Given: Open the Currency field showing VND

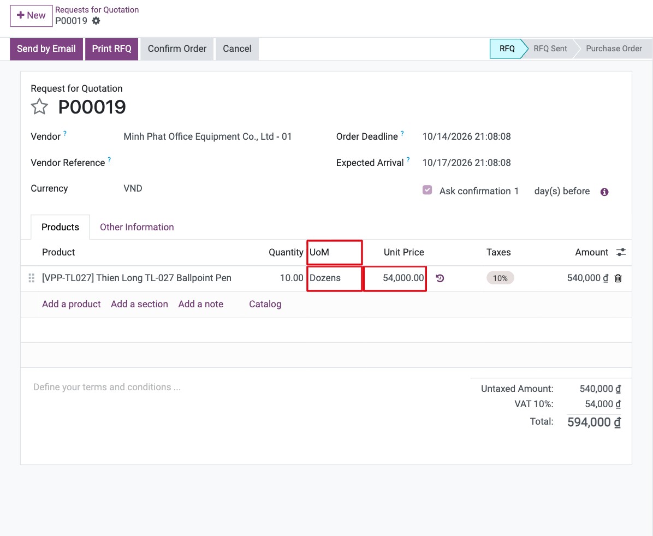Looking at the screenshot, I should (x=133, y=188).
